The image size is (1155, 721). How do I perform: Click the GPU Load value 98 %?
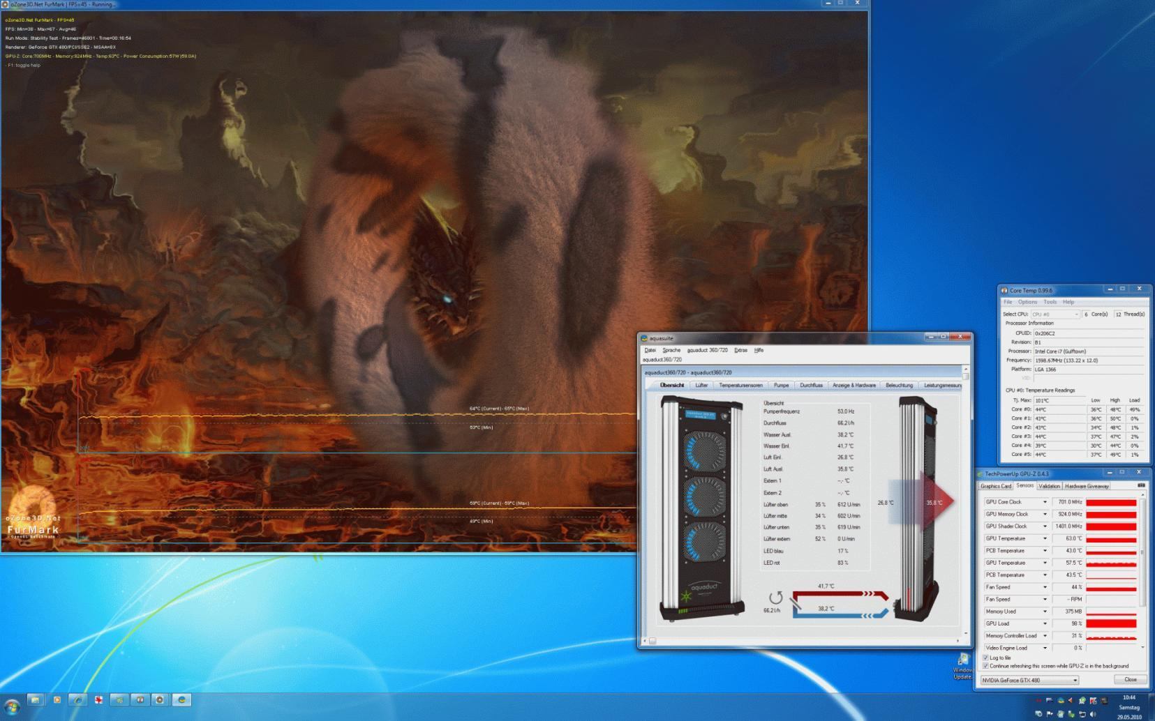(x=1077, y=623)
